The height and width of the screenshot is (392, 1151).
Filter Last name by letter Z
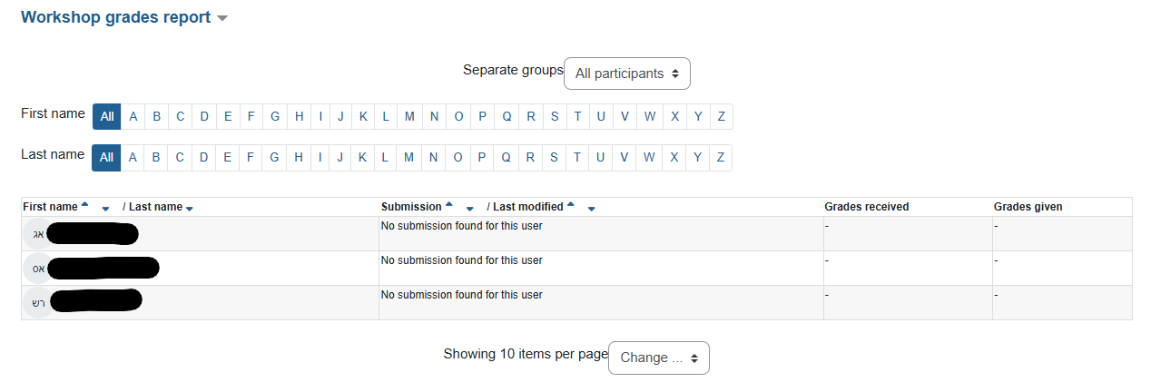[721, 157]
